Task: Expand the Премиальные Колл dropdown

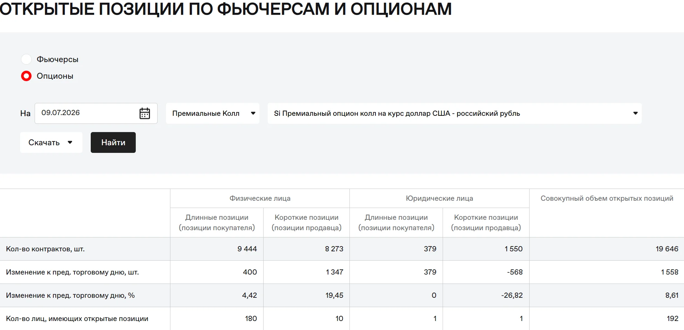Action: click(x=213, y=113)
